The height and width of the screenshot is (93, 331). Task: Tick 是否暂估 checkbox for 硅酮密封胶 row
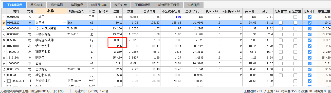coord(281,52)
